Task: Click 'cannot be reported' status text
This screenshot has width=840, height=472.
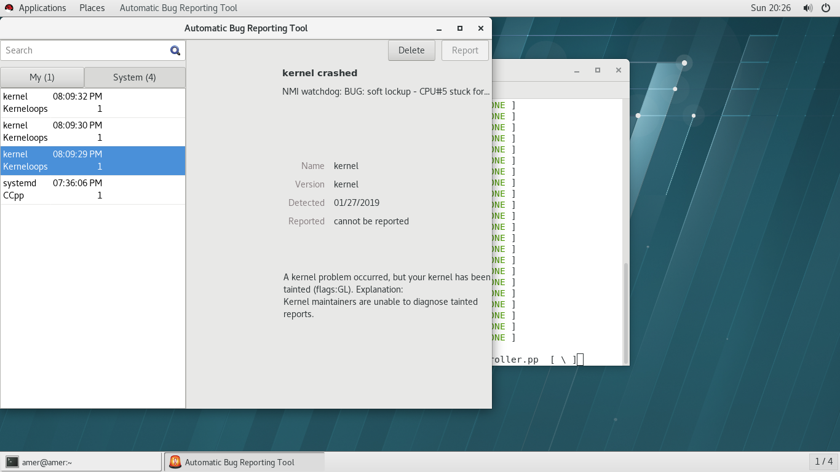Action: pyautogui.click(x=371, y=221)
